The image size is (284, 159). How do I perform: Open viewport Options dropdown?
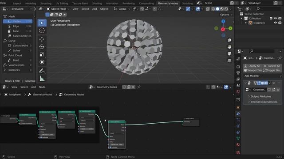(x=226, y=15)
